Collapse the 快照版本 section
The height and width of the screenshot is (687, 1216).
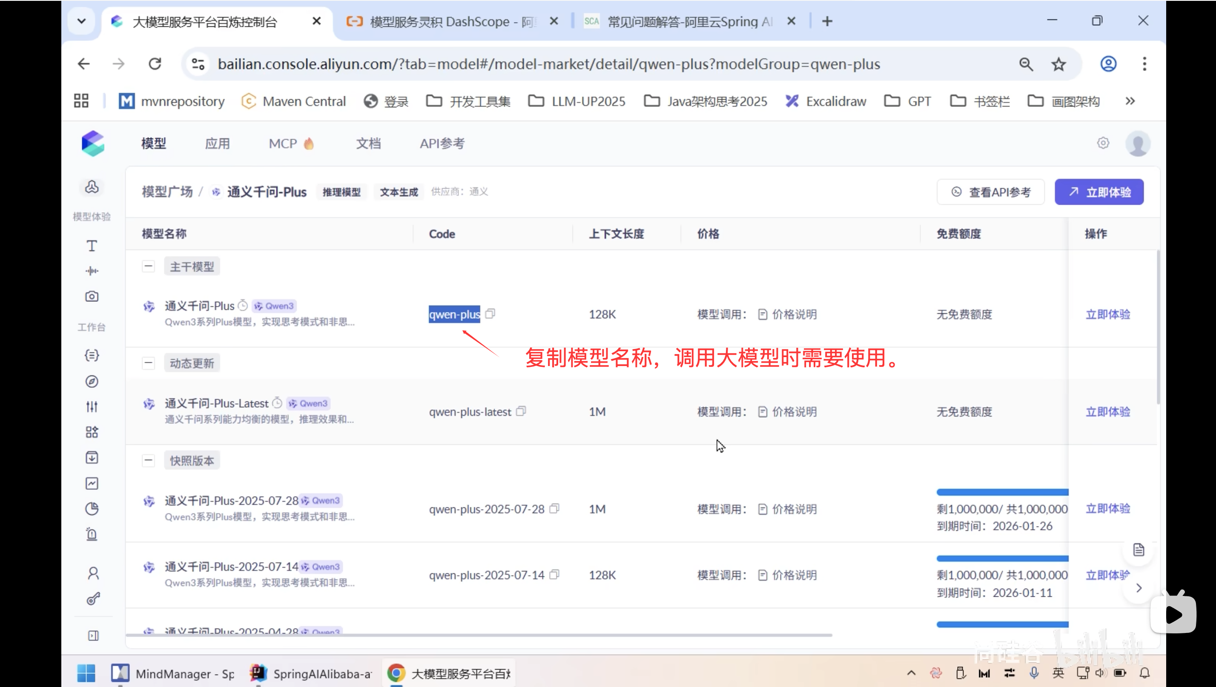pyautogui.click(x=148, y=460)
